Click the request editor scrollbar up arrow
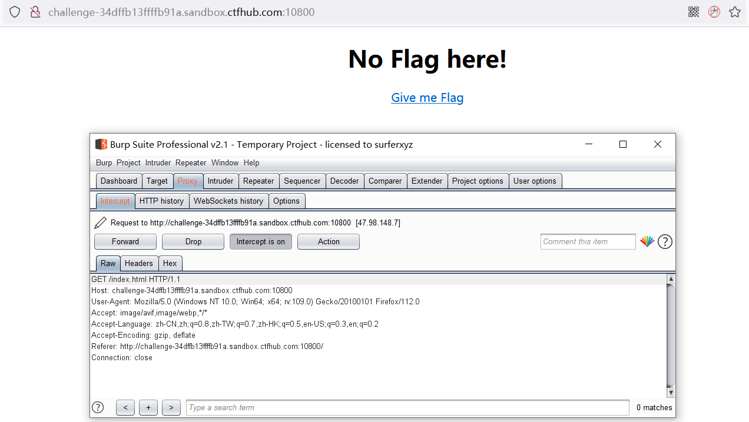749x422 pixels. pyautogui.click(x=671, y=278)
